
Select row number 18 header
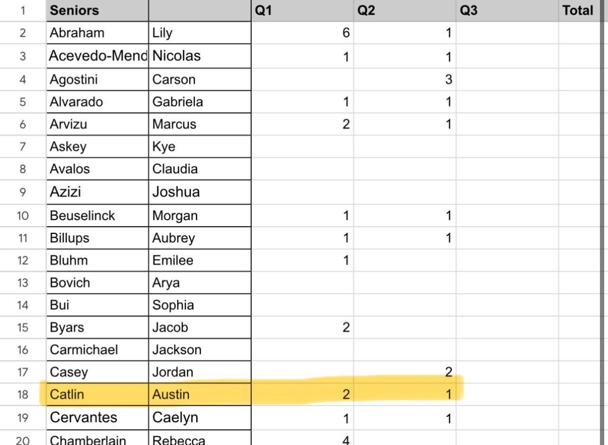point(22,395)
